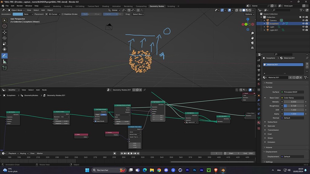Open the Physics Properties tab
Screen dimensions: 310x174
coord(259,108)
